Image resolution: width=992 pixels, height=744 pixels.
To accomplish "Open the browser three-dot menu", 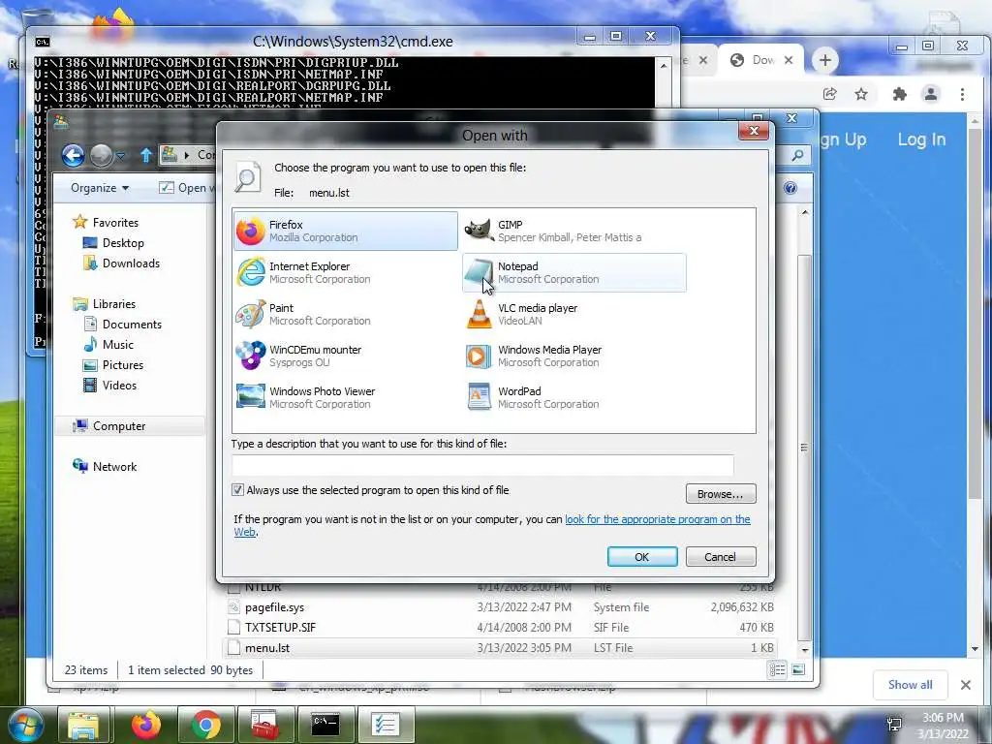I will (962, 94).
